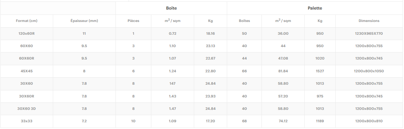Click the 81.84 palette sqm value
This screenshot has height=129, width=404.
pos(283,71)
